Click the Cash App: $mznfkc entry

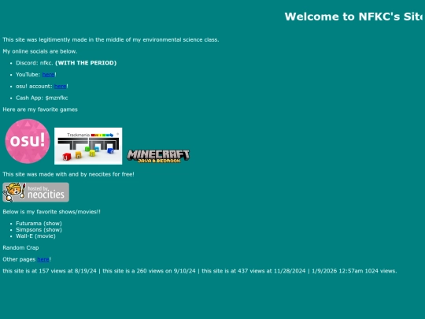tap(42, 98)
